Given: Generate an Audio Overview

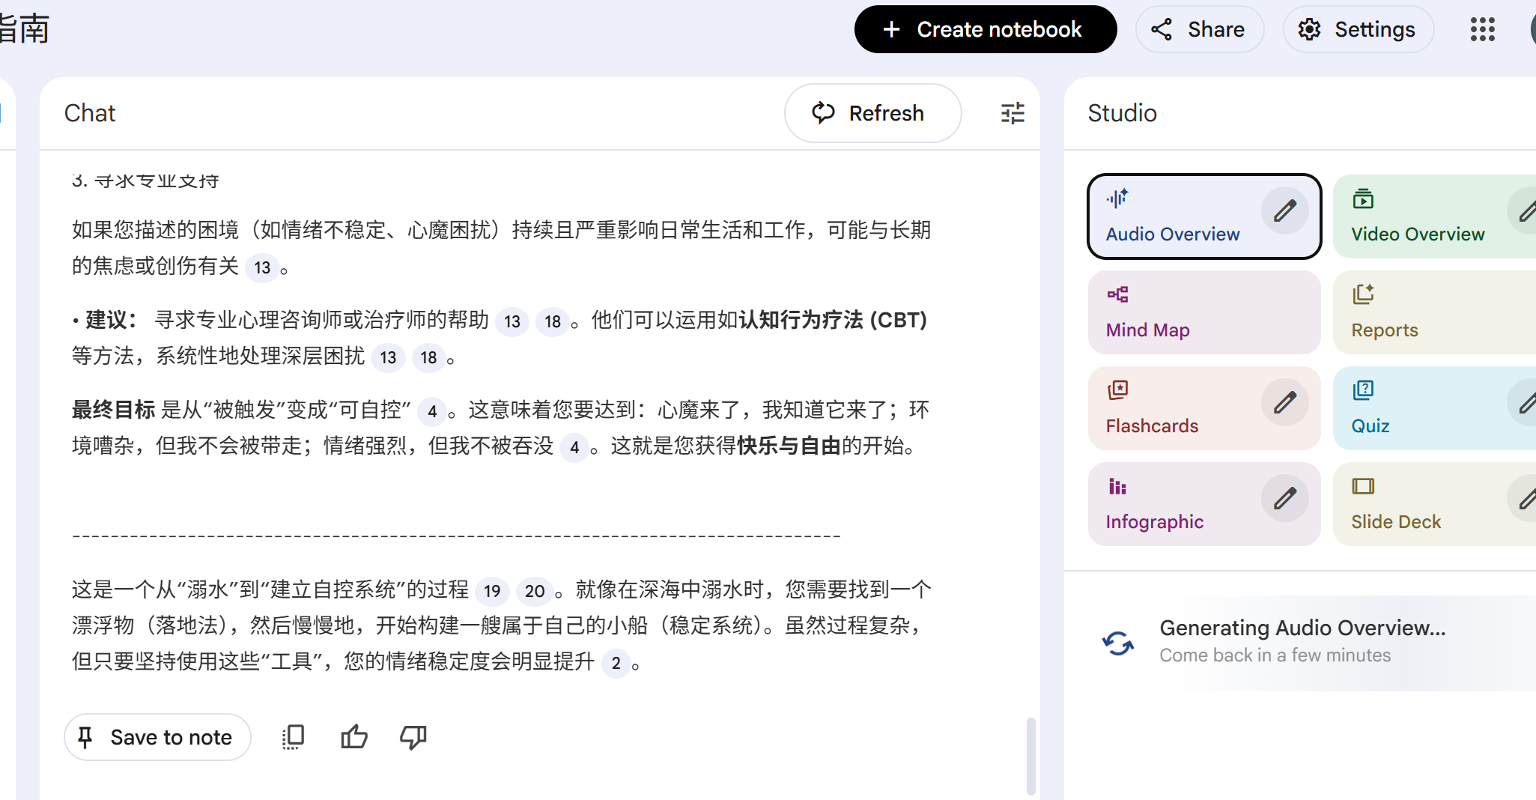Looking at the screenshot, I should pyautogui.click(x=1204, y=216).
